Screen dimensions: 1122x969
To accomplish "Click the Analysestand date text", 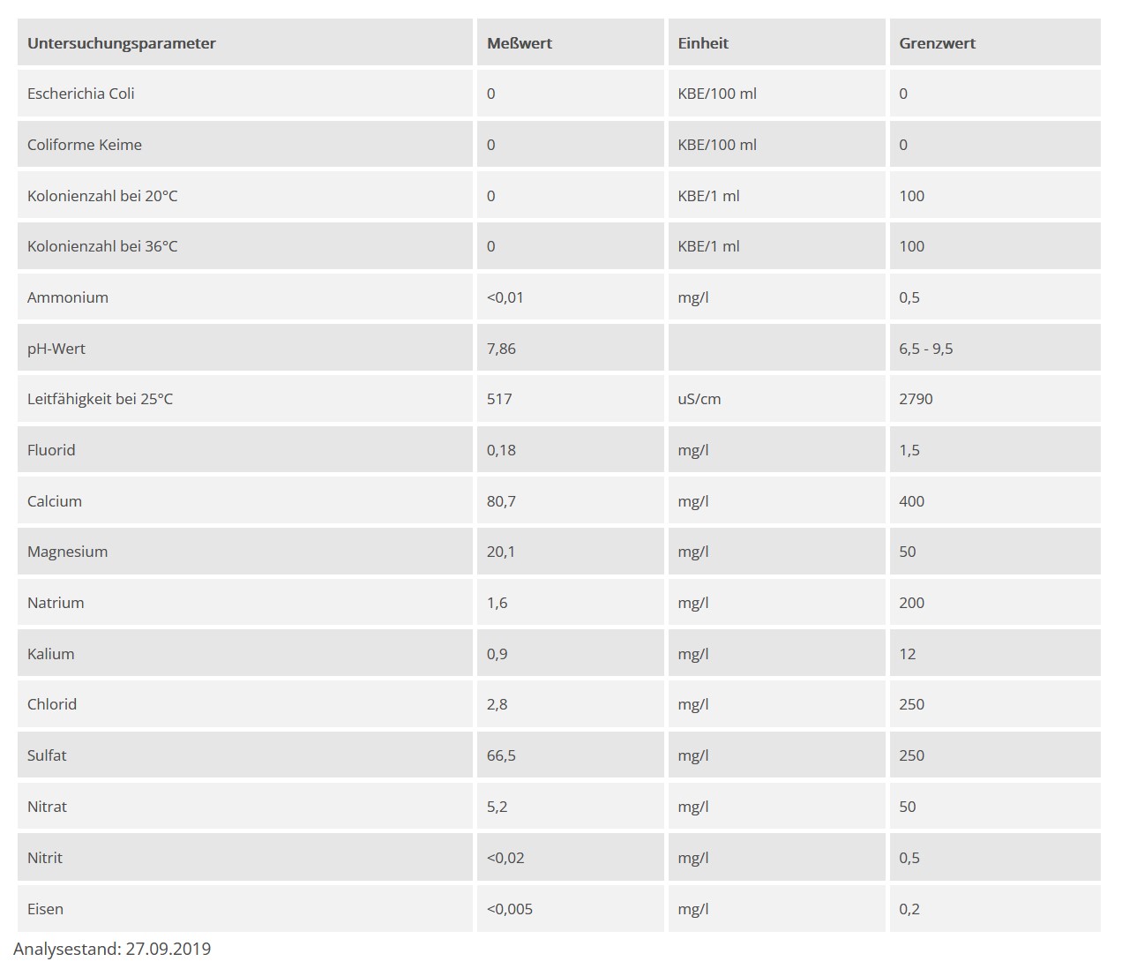I will pyautogui.click(x=112, y=949).
